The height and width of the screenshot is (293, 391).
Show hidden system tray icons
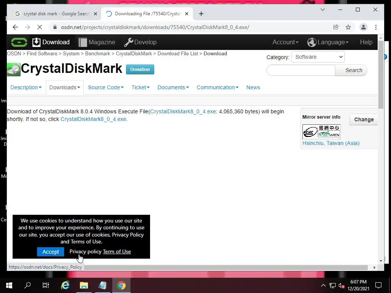tap(323, 285)
